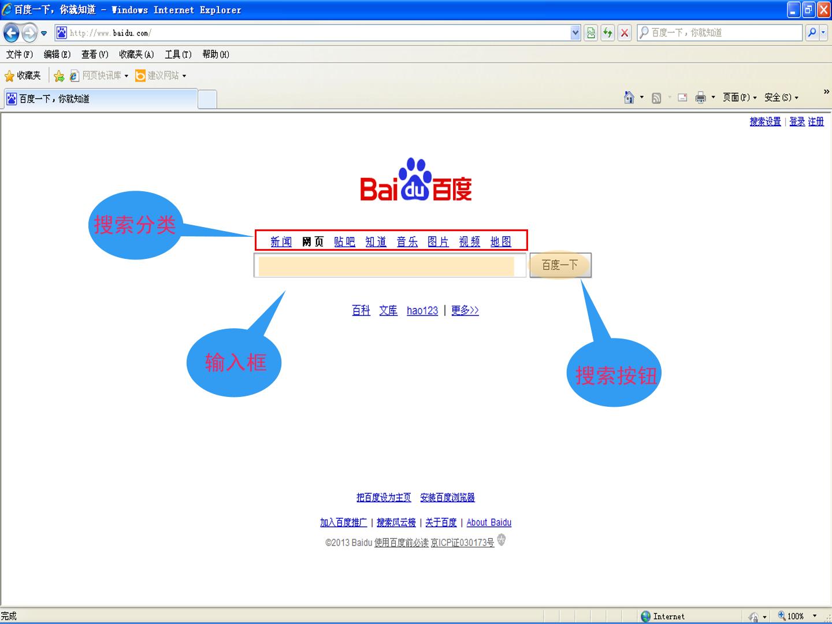Viewport: 832px width, 624px height.
Task: Expand the Home button dropdown arrow
Action: coord(642,98)
